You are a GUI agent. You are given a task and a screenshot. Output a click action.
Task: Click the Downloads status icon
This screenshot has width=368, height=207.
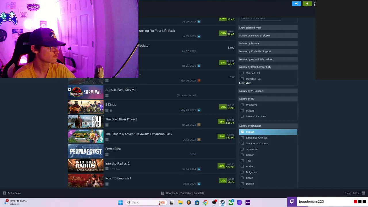[x=163, y=193]
